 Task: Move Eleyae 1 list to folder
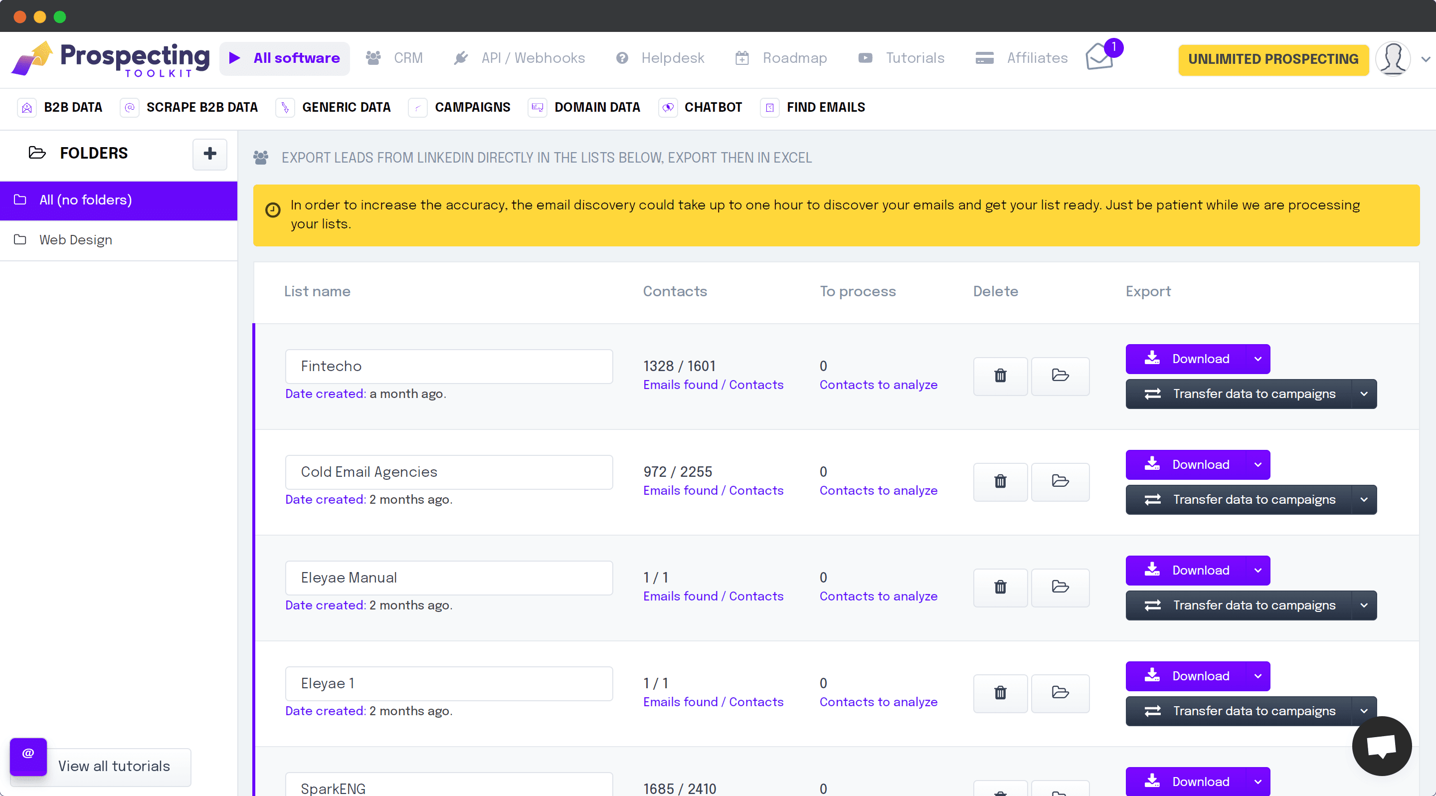click(x=1060, y=693)
